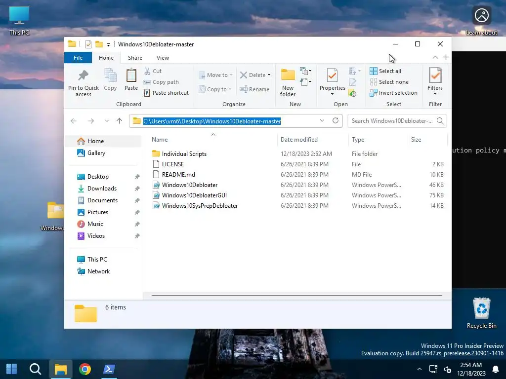Create a New folder from ribbon
The image size is (506, 379).
click(288, 82)
